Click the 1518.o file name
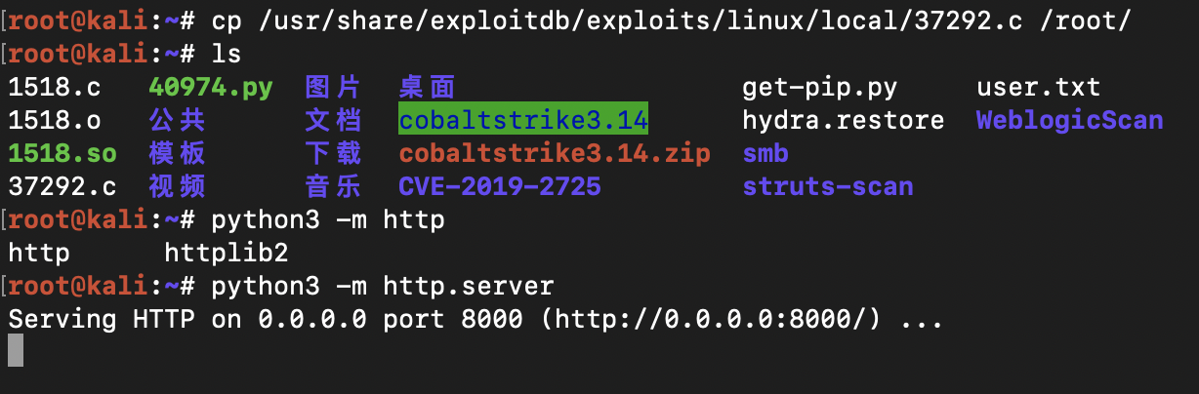 [55, 120]
